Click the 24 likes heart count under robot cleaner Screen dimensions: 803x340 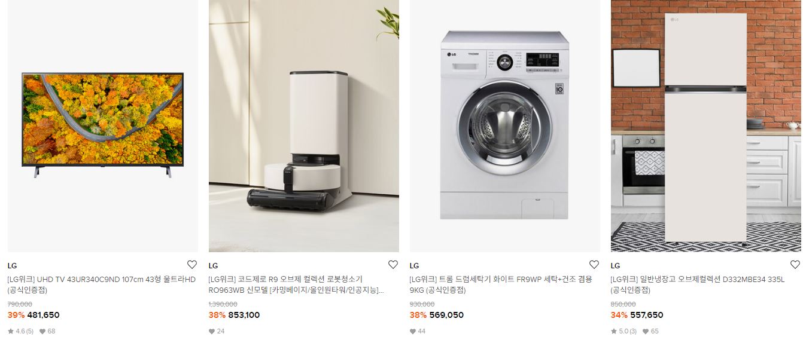(x=217, y=331)
